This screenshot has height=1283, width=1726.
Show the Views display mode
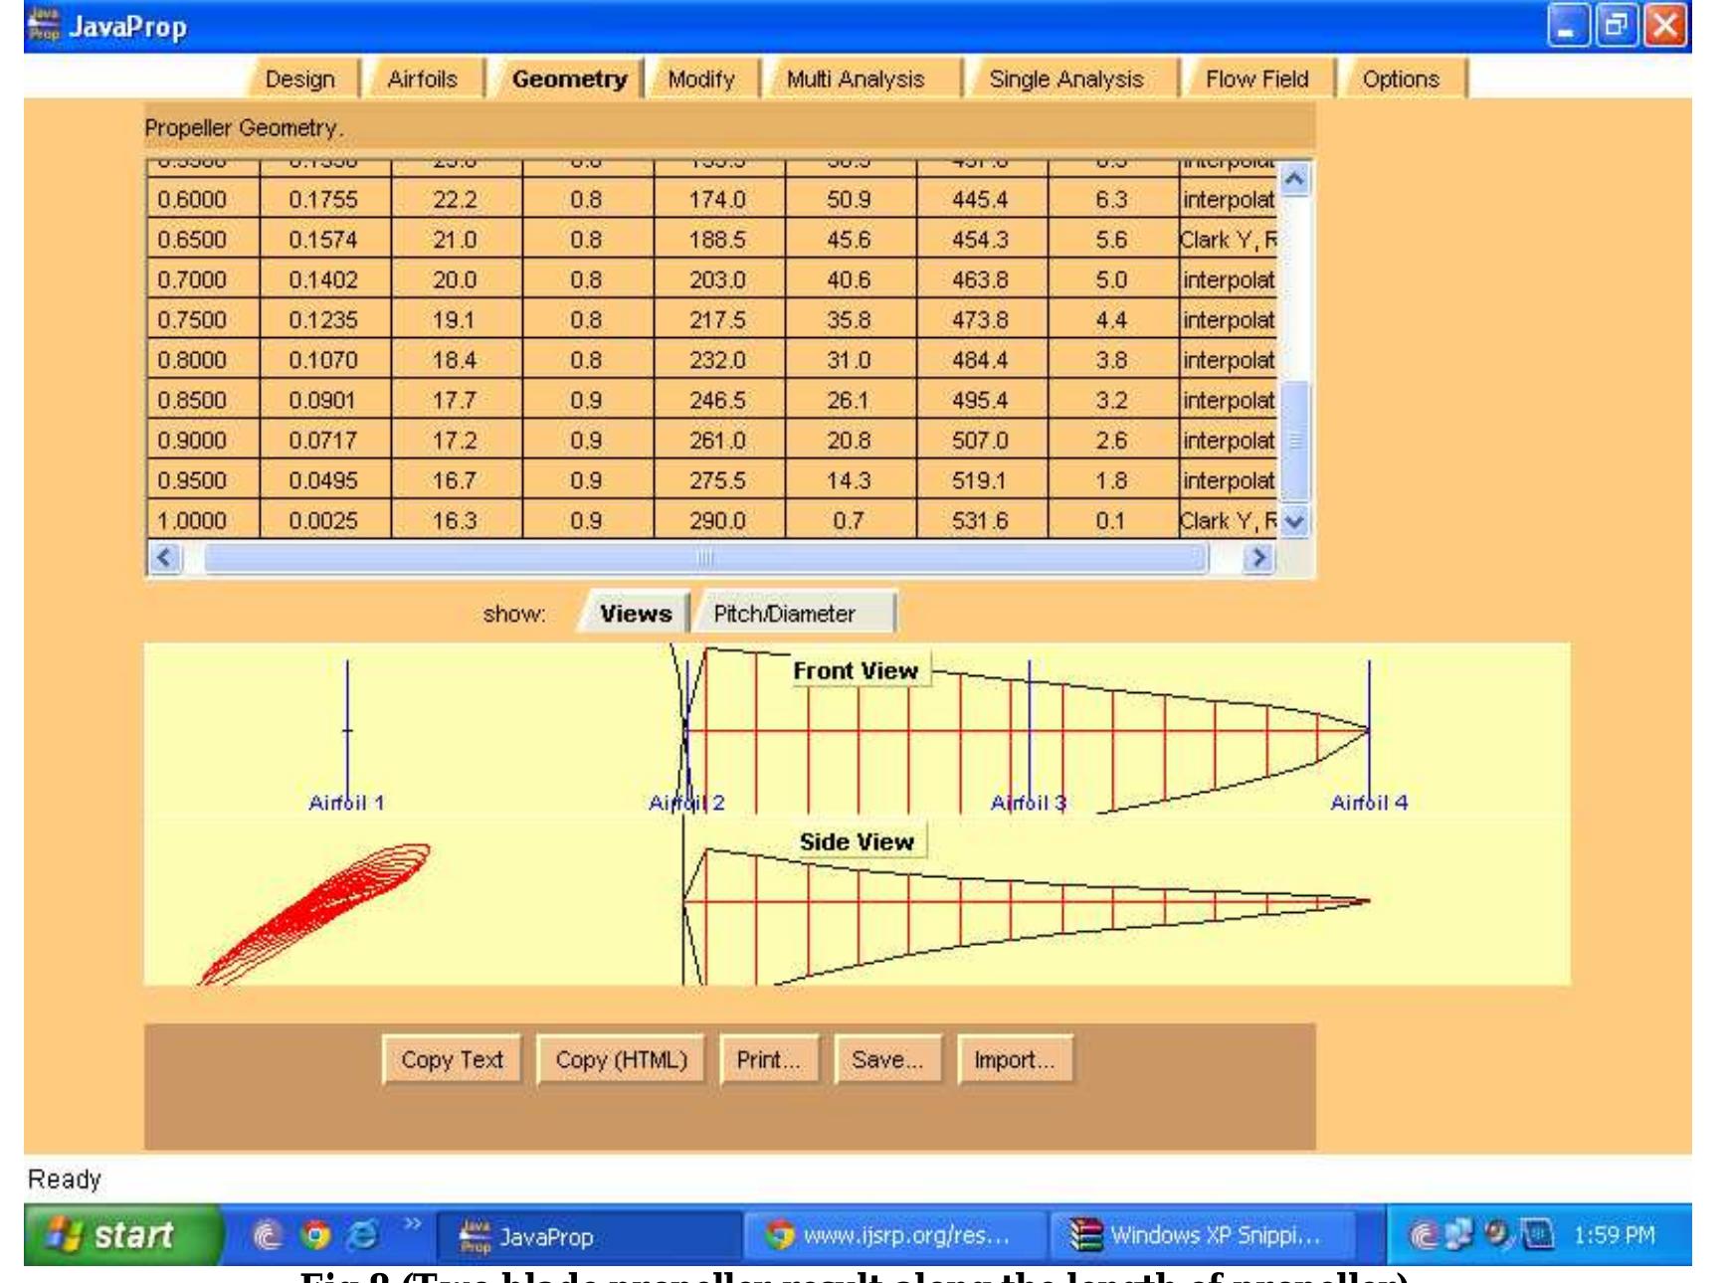point(637,614)
